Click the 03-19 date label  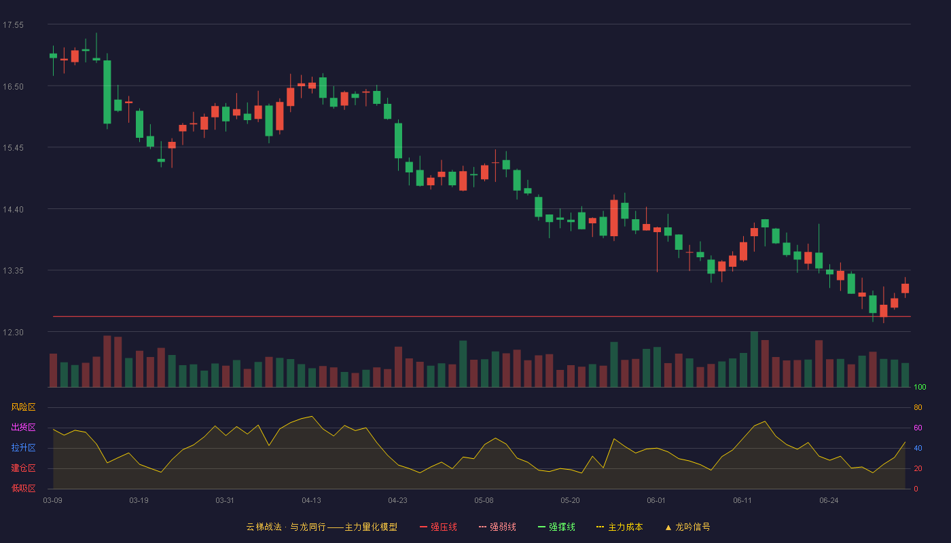coord(139,500)
